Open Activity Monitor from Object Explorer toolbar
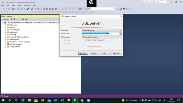Image resolution: width=183 pixels, height=103 pixels. click(26, 19)
